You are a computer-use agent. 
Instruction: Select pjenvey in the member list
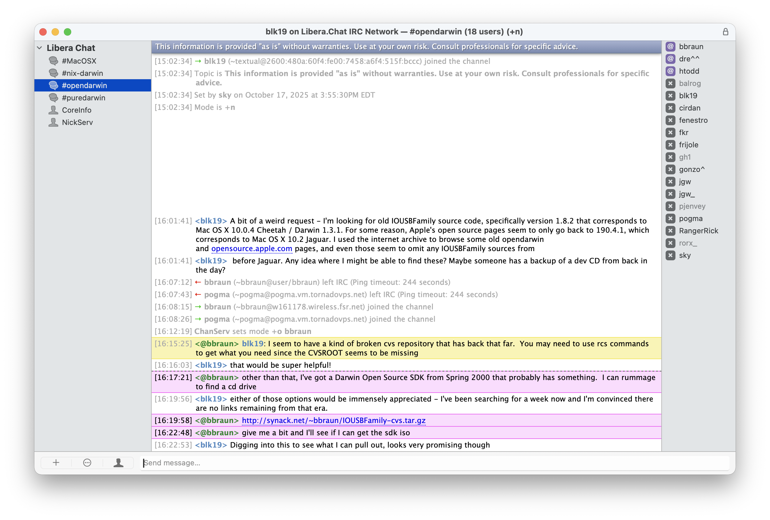[x=692, y=206]
